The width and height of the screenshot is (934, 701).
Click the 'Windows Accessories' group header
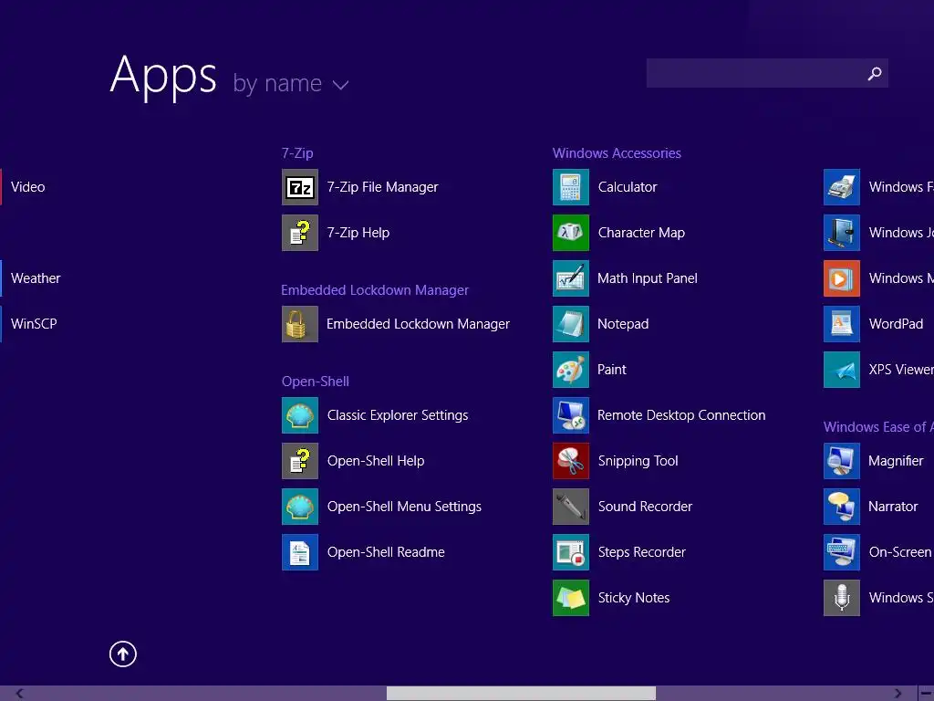click(617, 153)
